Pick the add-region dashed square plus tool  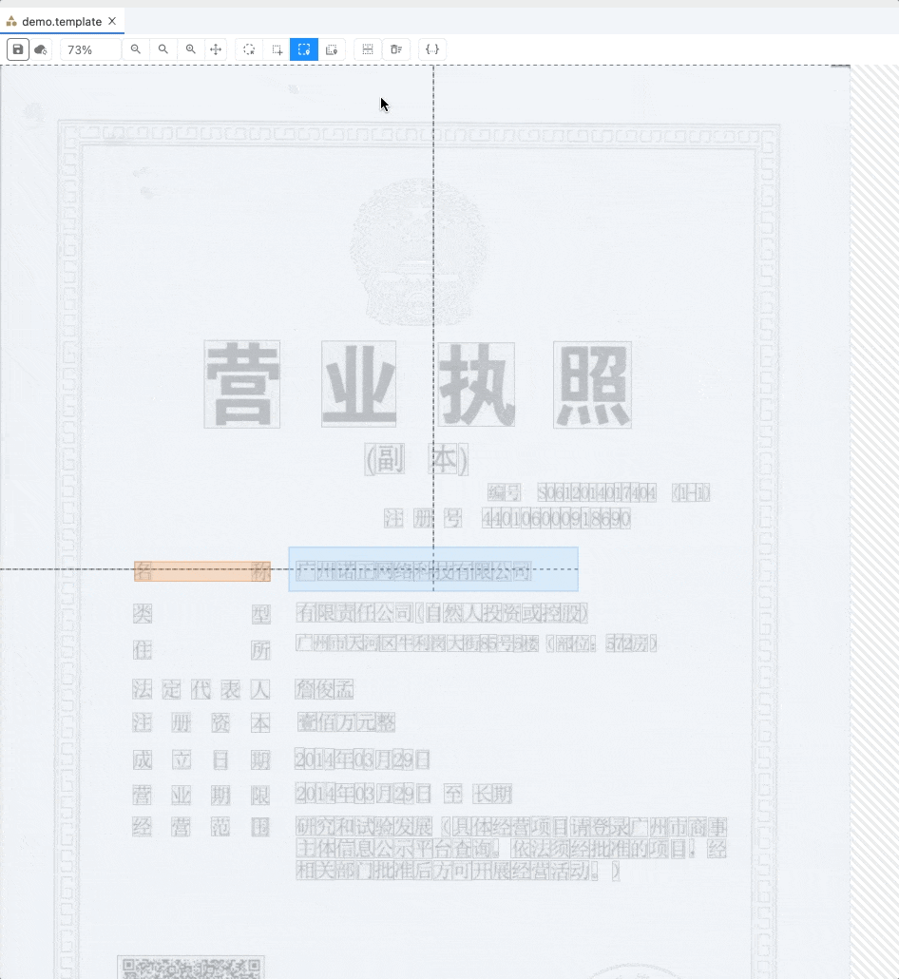tap(277, 49)
